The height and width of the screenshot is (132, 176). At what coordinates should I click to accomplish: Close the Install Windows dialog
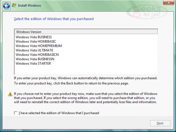[x=169, y=2]
